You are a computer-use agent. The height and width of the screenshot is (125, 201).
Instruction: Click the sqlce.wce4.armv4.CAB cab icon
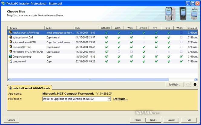[10, 42]
